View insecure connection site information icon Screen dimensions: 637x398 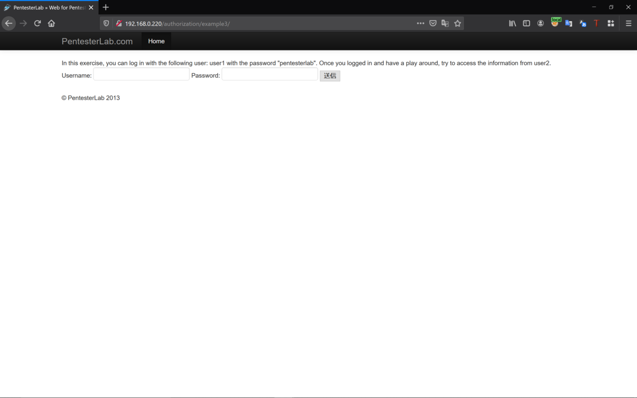coord(119,23)
